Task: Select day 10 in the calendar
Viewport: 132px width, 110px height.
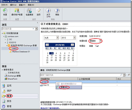Action: [51, 56]
